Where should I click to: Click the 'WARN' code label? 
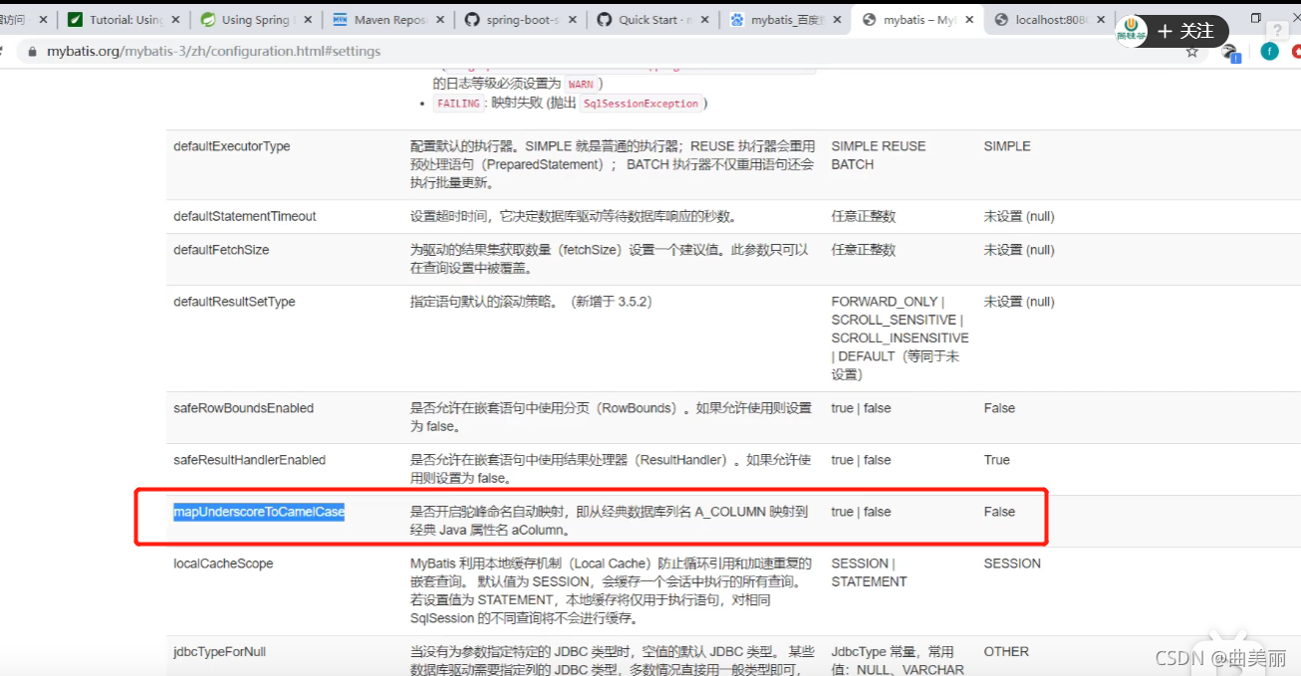pyautogui.click(x=581, y=85)
